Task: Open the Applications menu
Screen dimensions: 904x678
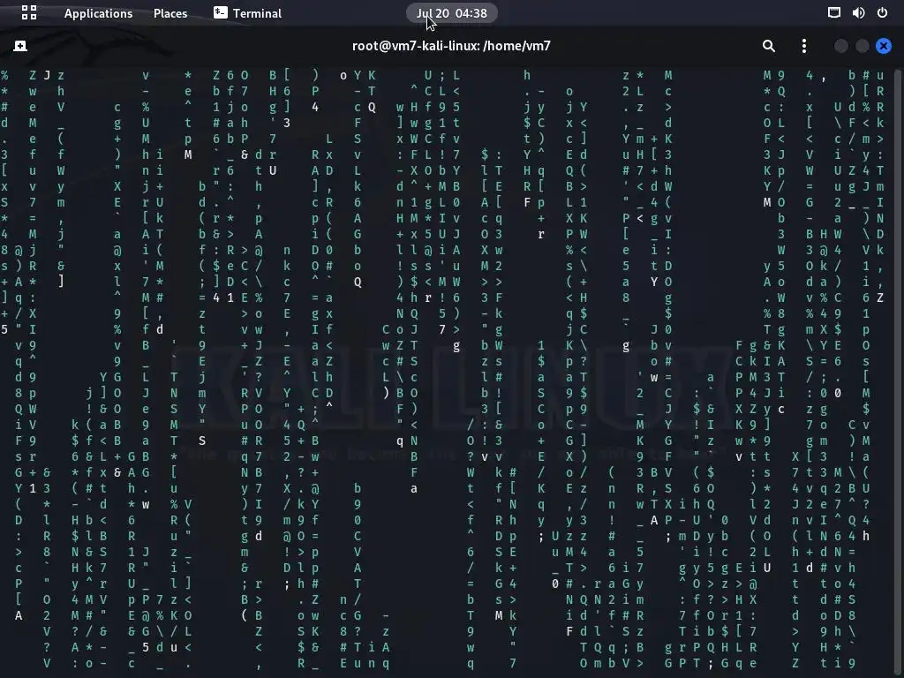Action: (x=98, y=13)
